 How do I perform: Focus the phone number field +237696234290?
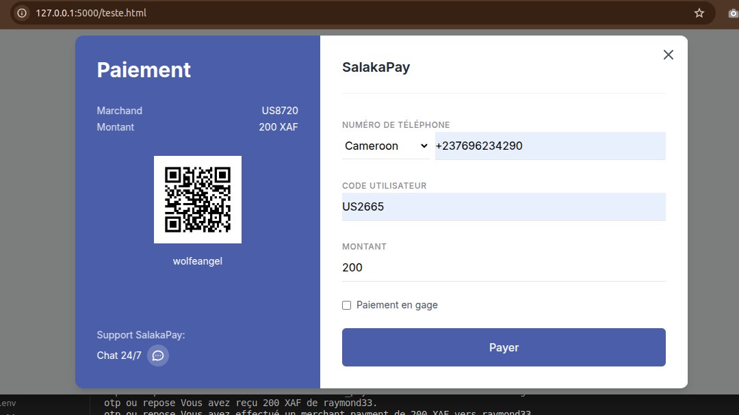tap(550, 146)
